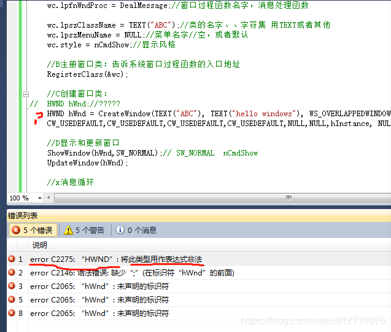Viewport: 391px width, 332px height.
Task: Click red error icon on row 3
Action: tap(12, 286)
